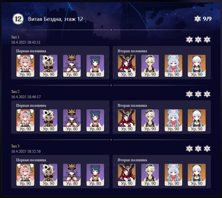Select blue-haired level 80 character in Зал 2

[95, 120]
